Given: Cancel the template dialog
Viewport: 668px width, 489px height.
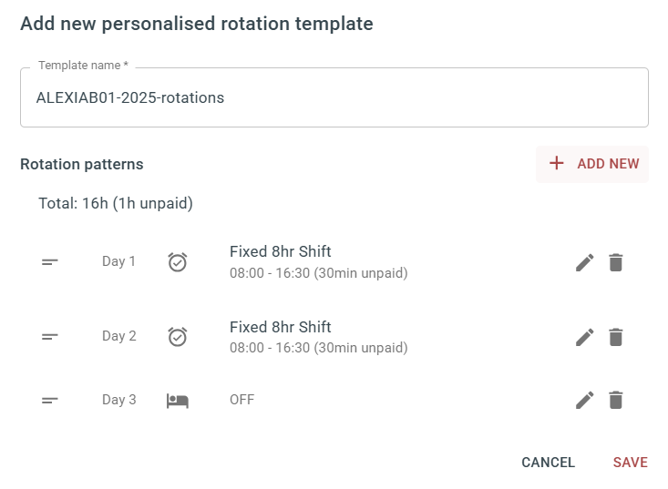Looking at the screenshot, I should click(x=549, y=463).
